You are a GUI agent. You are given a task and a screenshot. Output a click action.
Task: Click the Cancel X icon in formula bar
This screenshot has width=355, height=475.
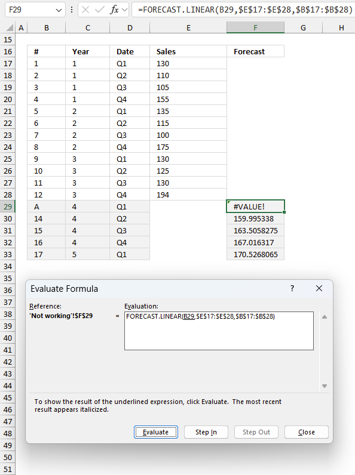click(x=85, y=10)
